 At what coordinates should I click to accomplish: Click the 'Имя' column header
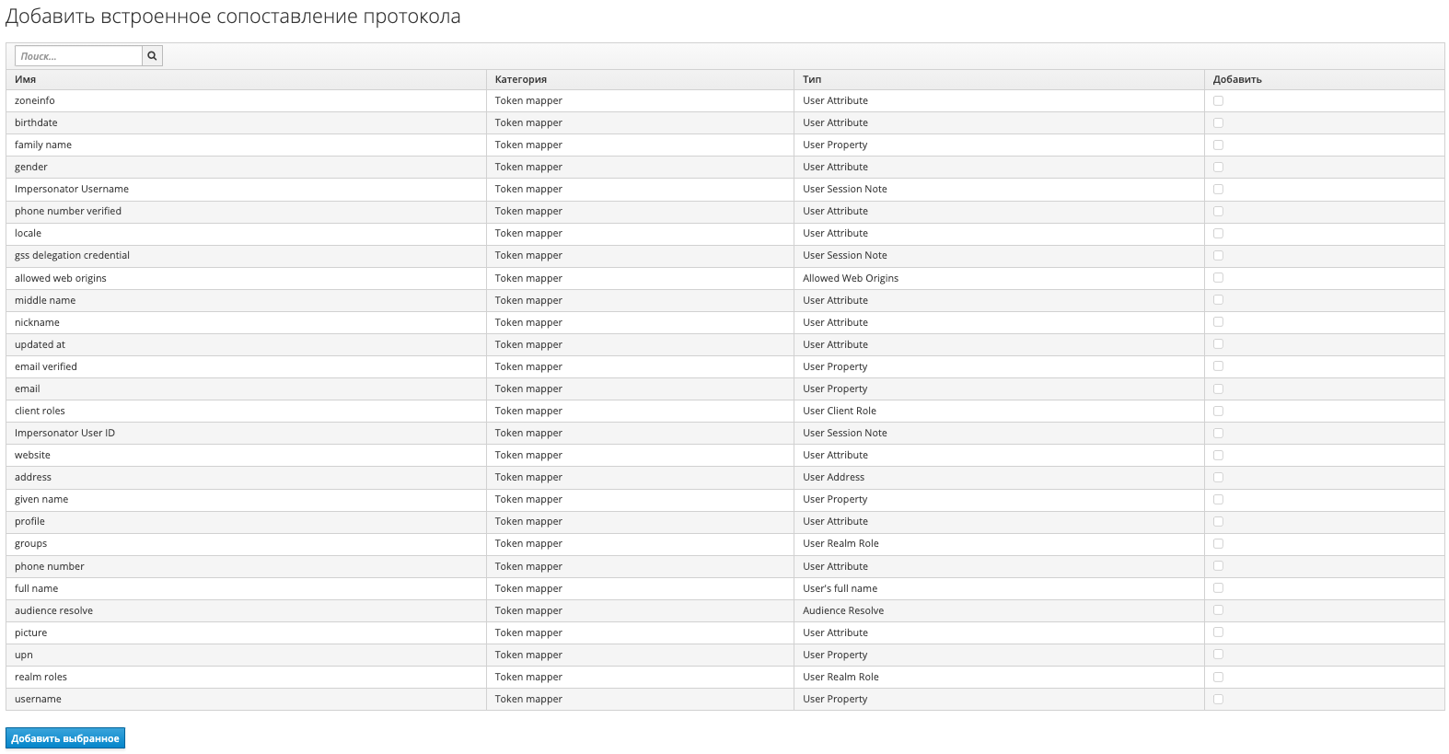tap(26, 79)
